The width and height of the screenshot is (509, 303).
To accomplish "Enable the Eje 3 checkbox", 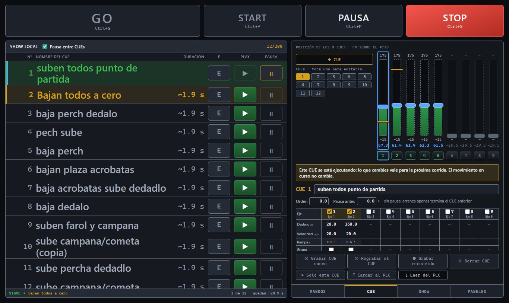I will (x=369, y=211).
